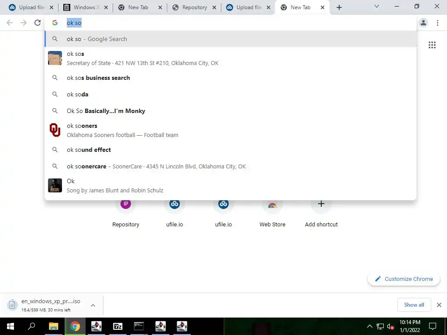Click the Chrome taskbar icon

(x=75, y=326)
